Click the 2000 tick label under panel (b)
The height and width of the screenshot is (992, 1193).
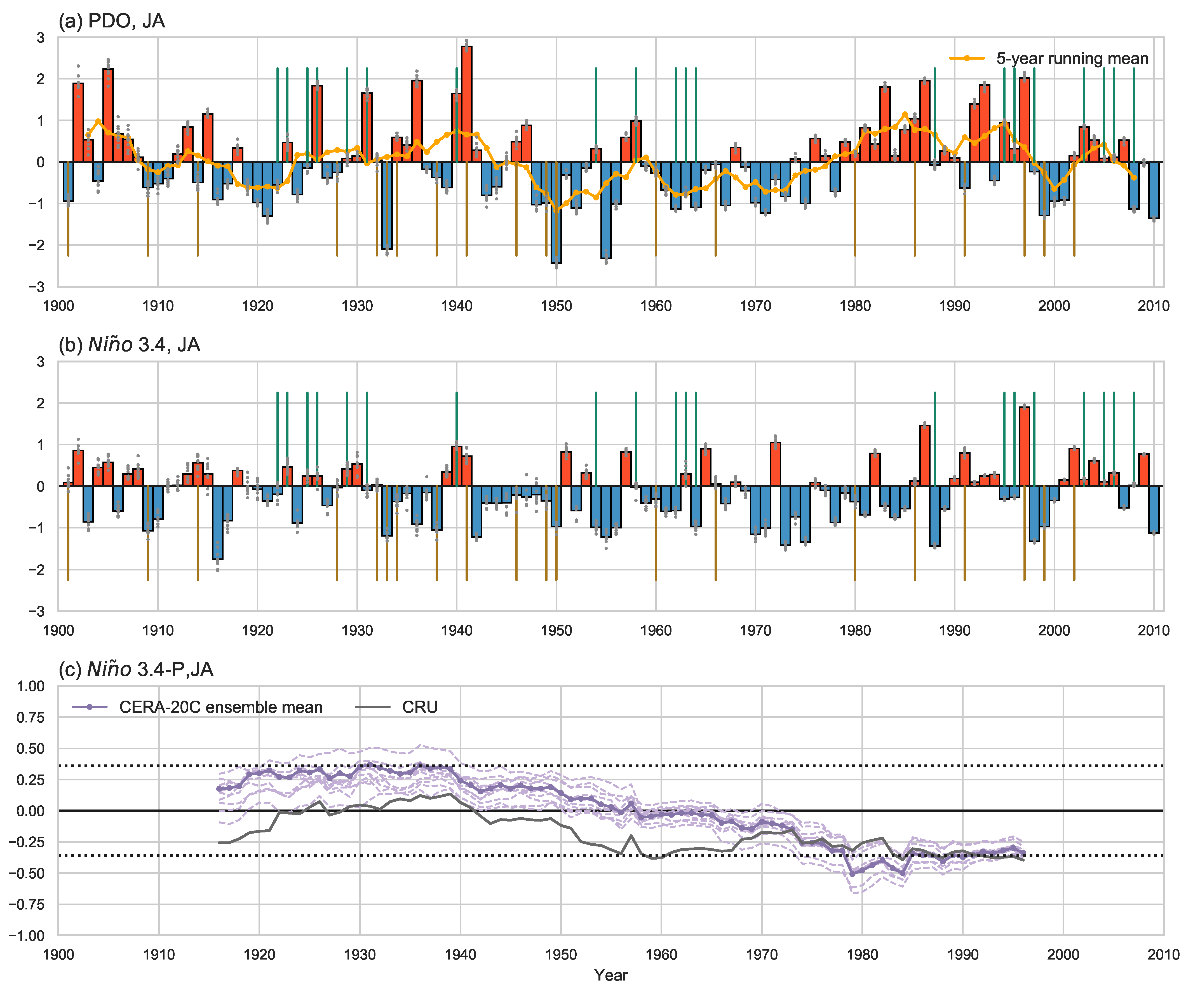click(1054, 630)
